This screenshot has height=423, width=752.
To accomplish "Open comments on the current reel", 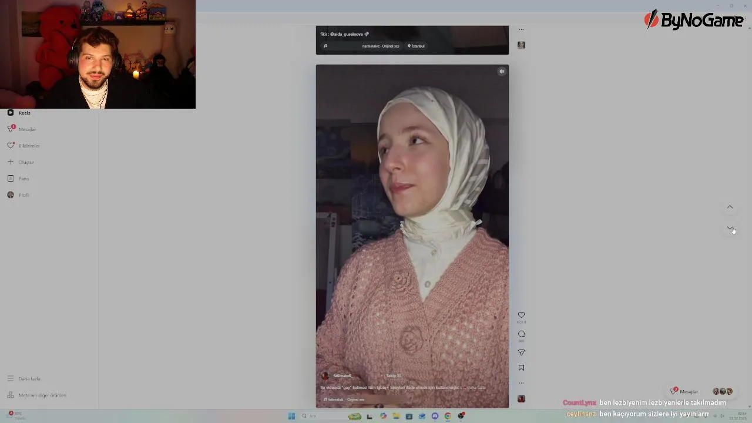I will [521, 334].
